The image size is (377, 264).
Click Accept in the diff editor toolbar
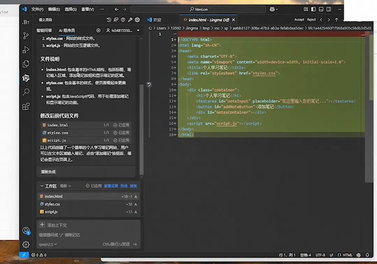(x=299, y=20)
